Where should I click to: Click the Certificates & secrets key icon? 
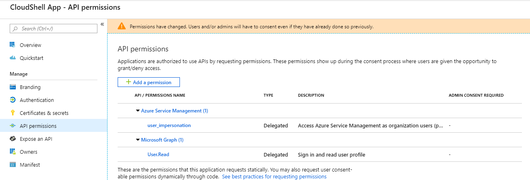(x=12, y=113)
